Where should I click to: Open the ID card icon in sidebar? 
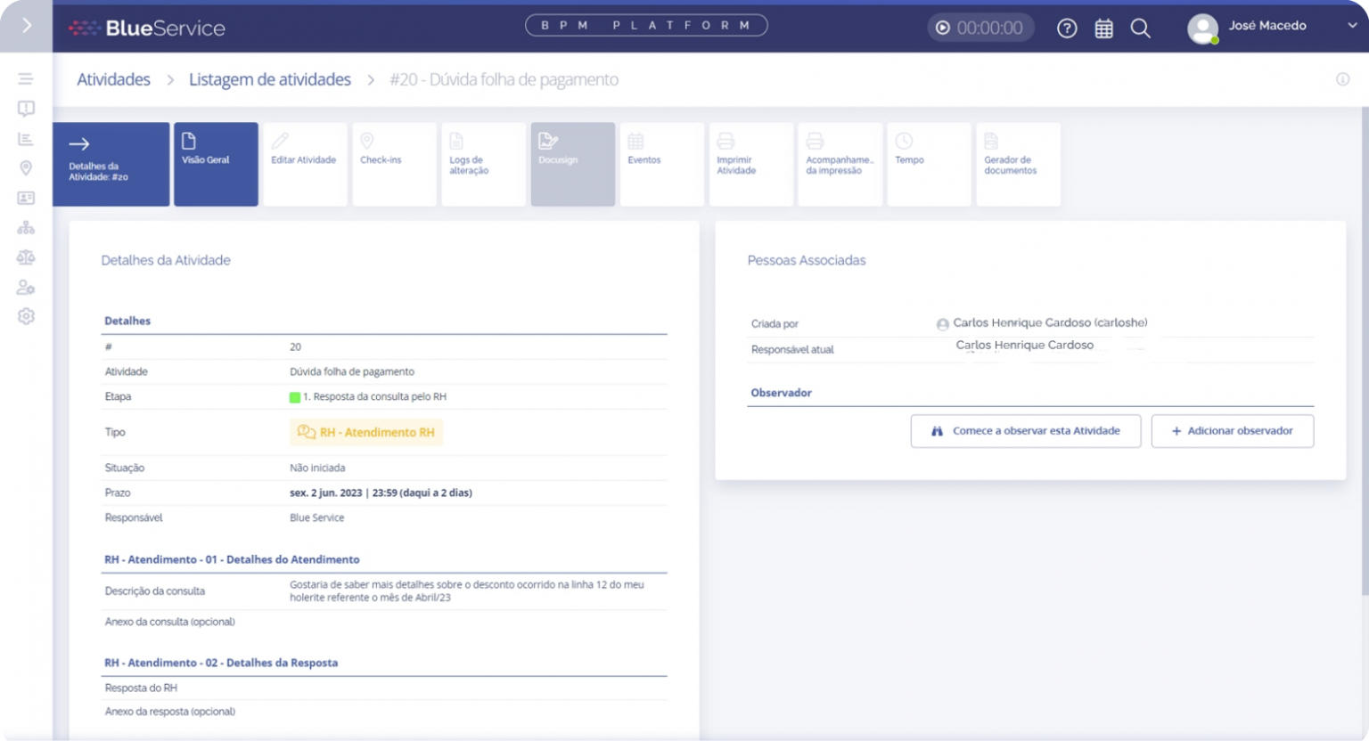click(26, 198)
